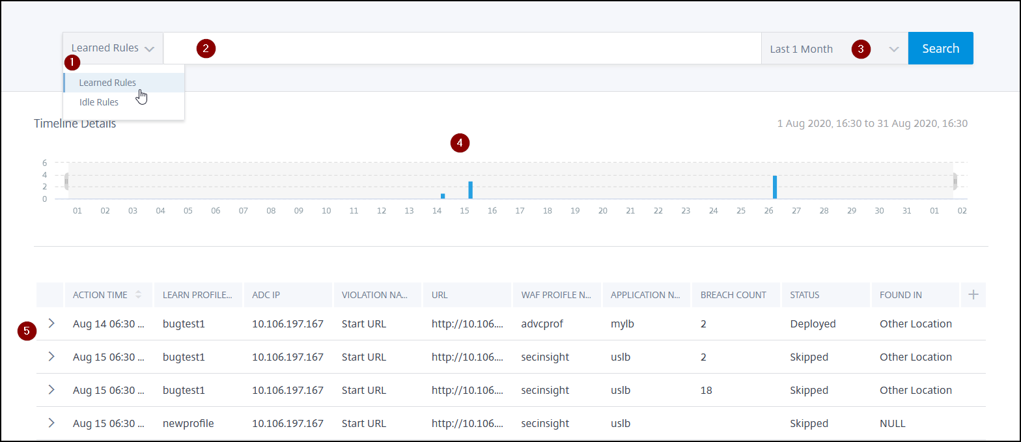Click the Deployed status cell

click(813, 324)
